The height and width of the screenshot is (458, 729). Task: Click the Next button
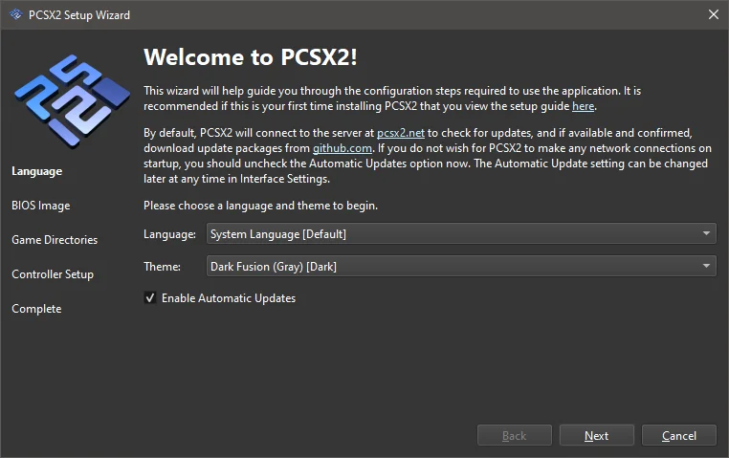(x=596, y=435)
